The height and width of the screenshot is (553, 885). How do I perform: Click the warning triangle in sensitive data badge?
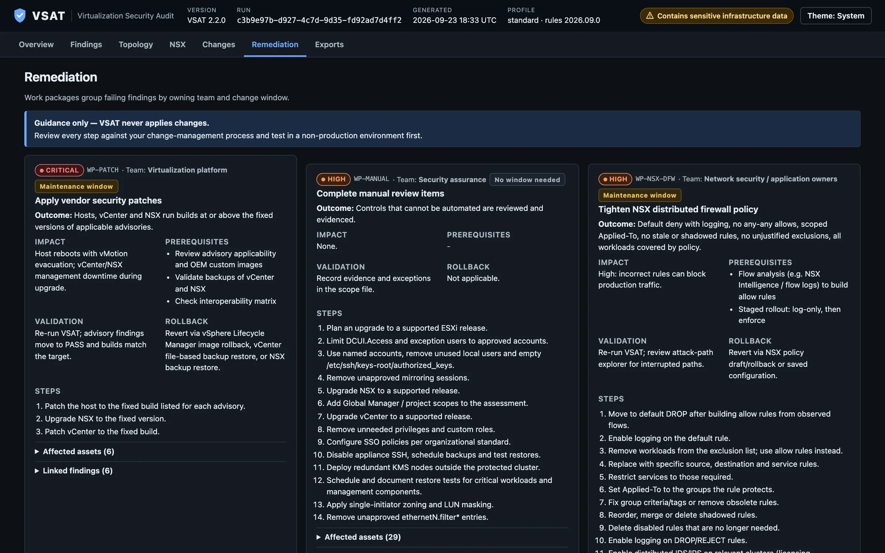(x=650, y=16)
